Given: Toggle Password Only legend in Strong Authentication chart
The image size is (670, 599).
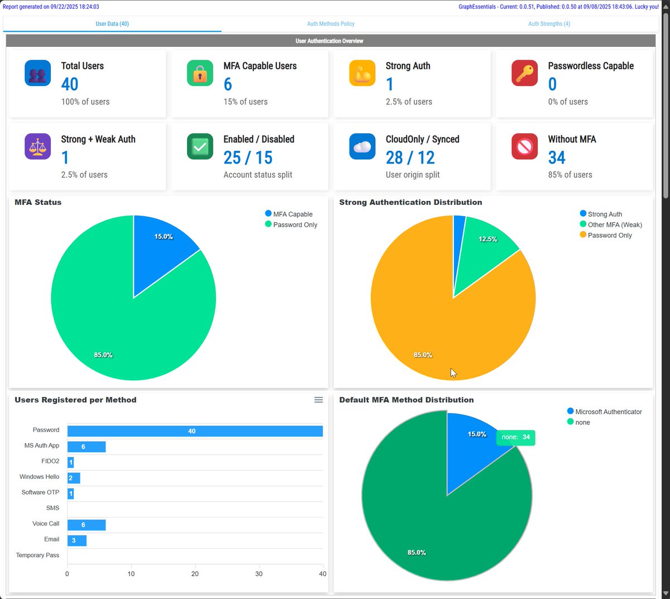Looking at the screenshot, I should (x=606, y=235).
